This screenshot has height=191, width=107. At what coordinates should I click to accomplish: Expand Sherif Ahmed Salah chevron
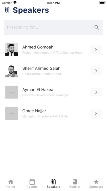coord(96,71)
